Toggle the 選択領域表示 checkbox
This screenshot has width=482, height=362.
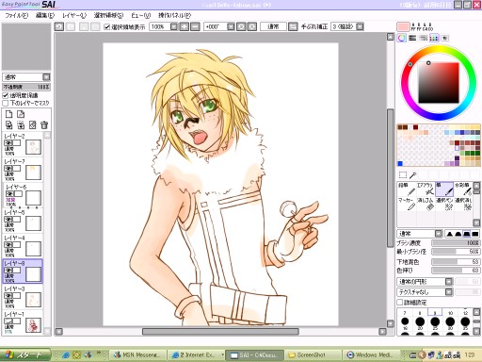(107, 27)
